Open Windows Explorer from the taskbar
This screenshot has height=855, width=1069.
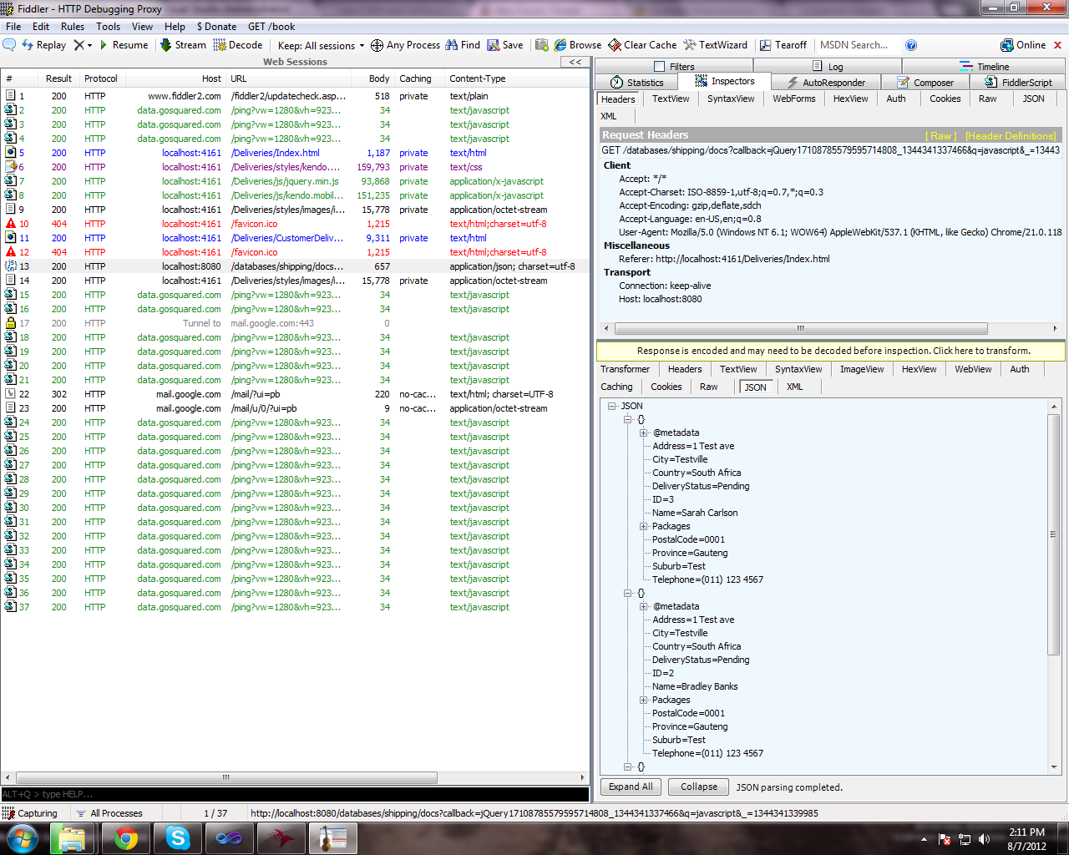[72, 838]
